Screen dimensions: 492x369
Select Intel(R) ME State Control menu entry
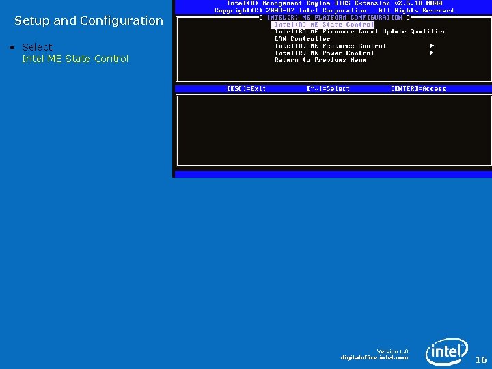323,25
